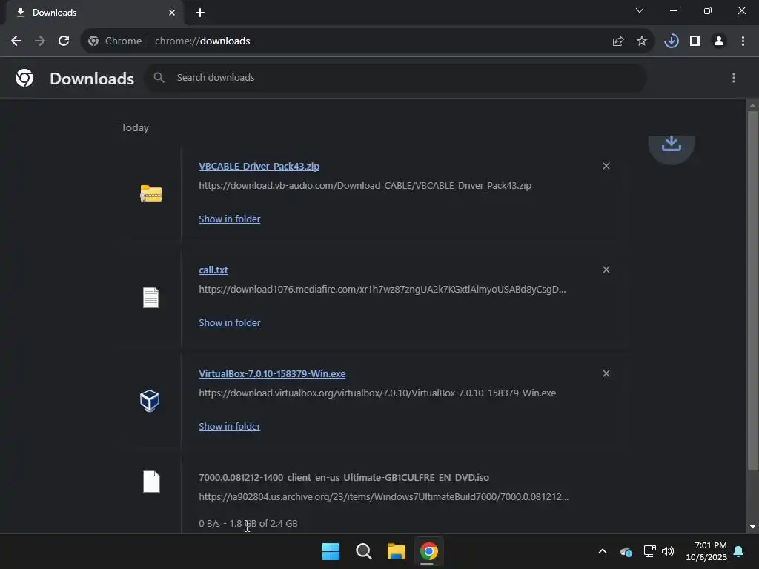Click the Chrome logo beside Downloads heading
The height and width of the screenshot is (569, 759).
click(x=24, y=78)
